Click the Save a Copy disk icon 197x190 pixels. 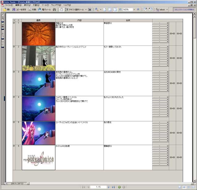14,10
